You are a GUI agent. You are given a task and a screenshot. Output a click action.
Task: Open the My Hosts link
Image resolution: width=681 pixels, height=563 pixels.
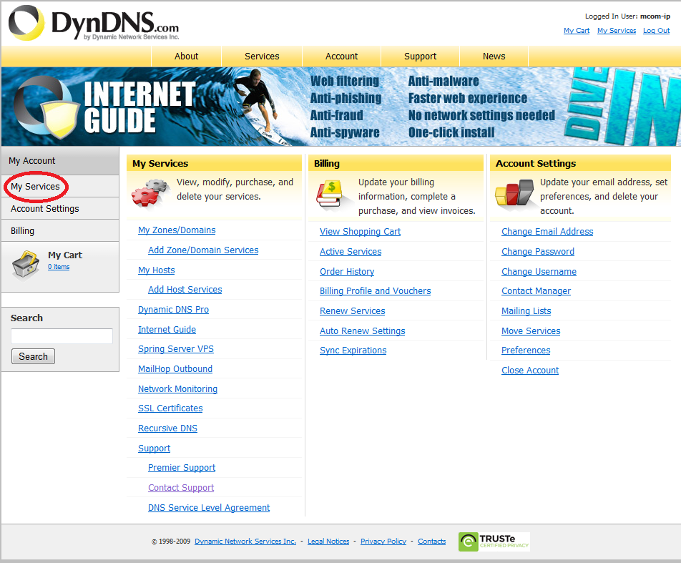point(157,270)
